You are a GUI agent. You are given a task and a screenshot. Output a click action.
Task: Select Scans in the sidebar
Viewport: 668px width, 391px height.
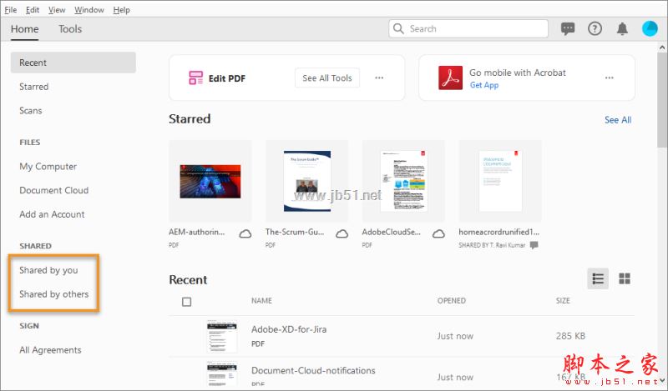point(31,111)
